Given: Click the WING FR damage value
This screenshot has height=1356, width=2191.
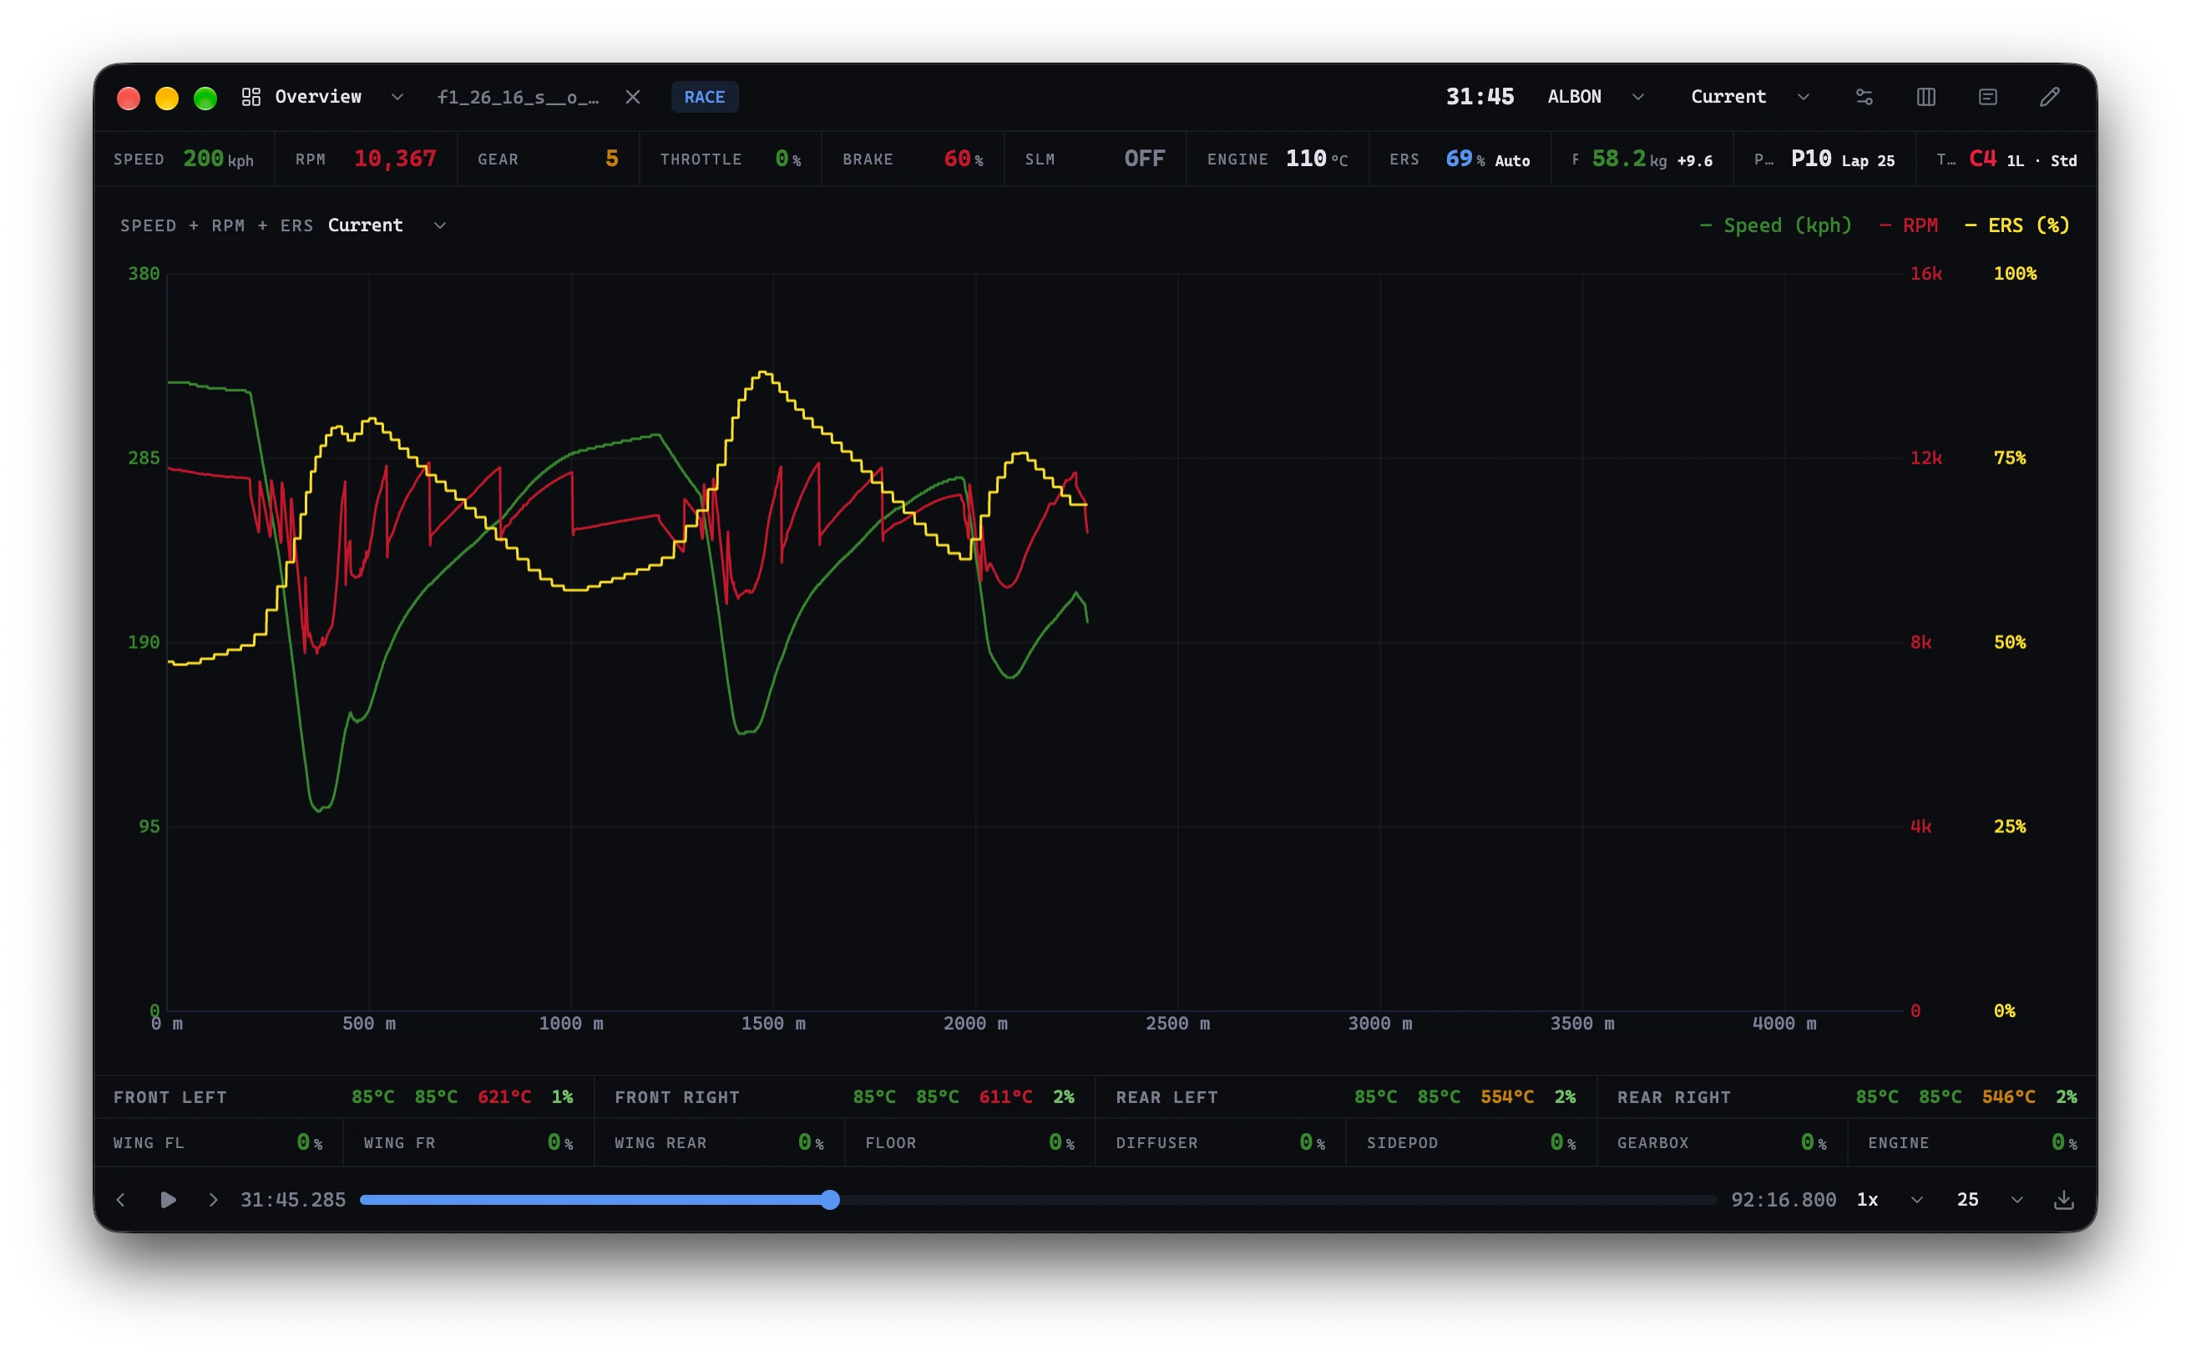Looking at the screenshot, I should [559, 1141].
